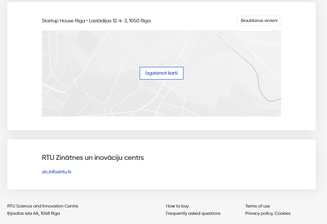Screen dimensions: 327x224
Task: Open Privacy policy, Cookies link
Action: tap(268, 213)
